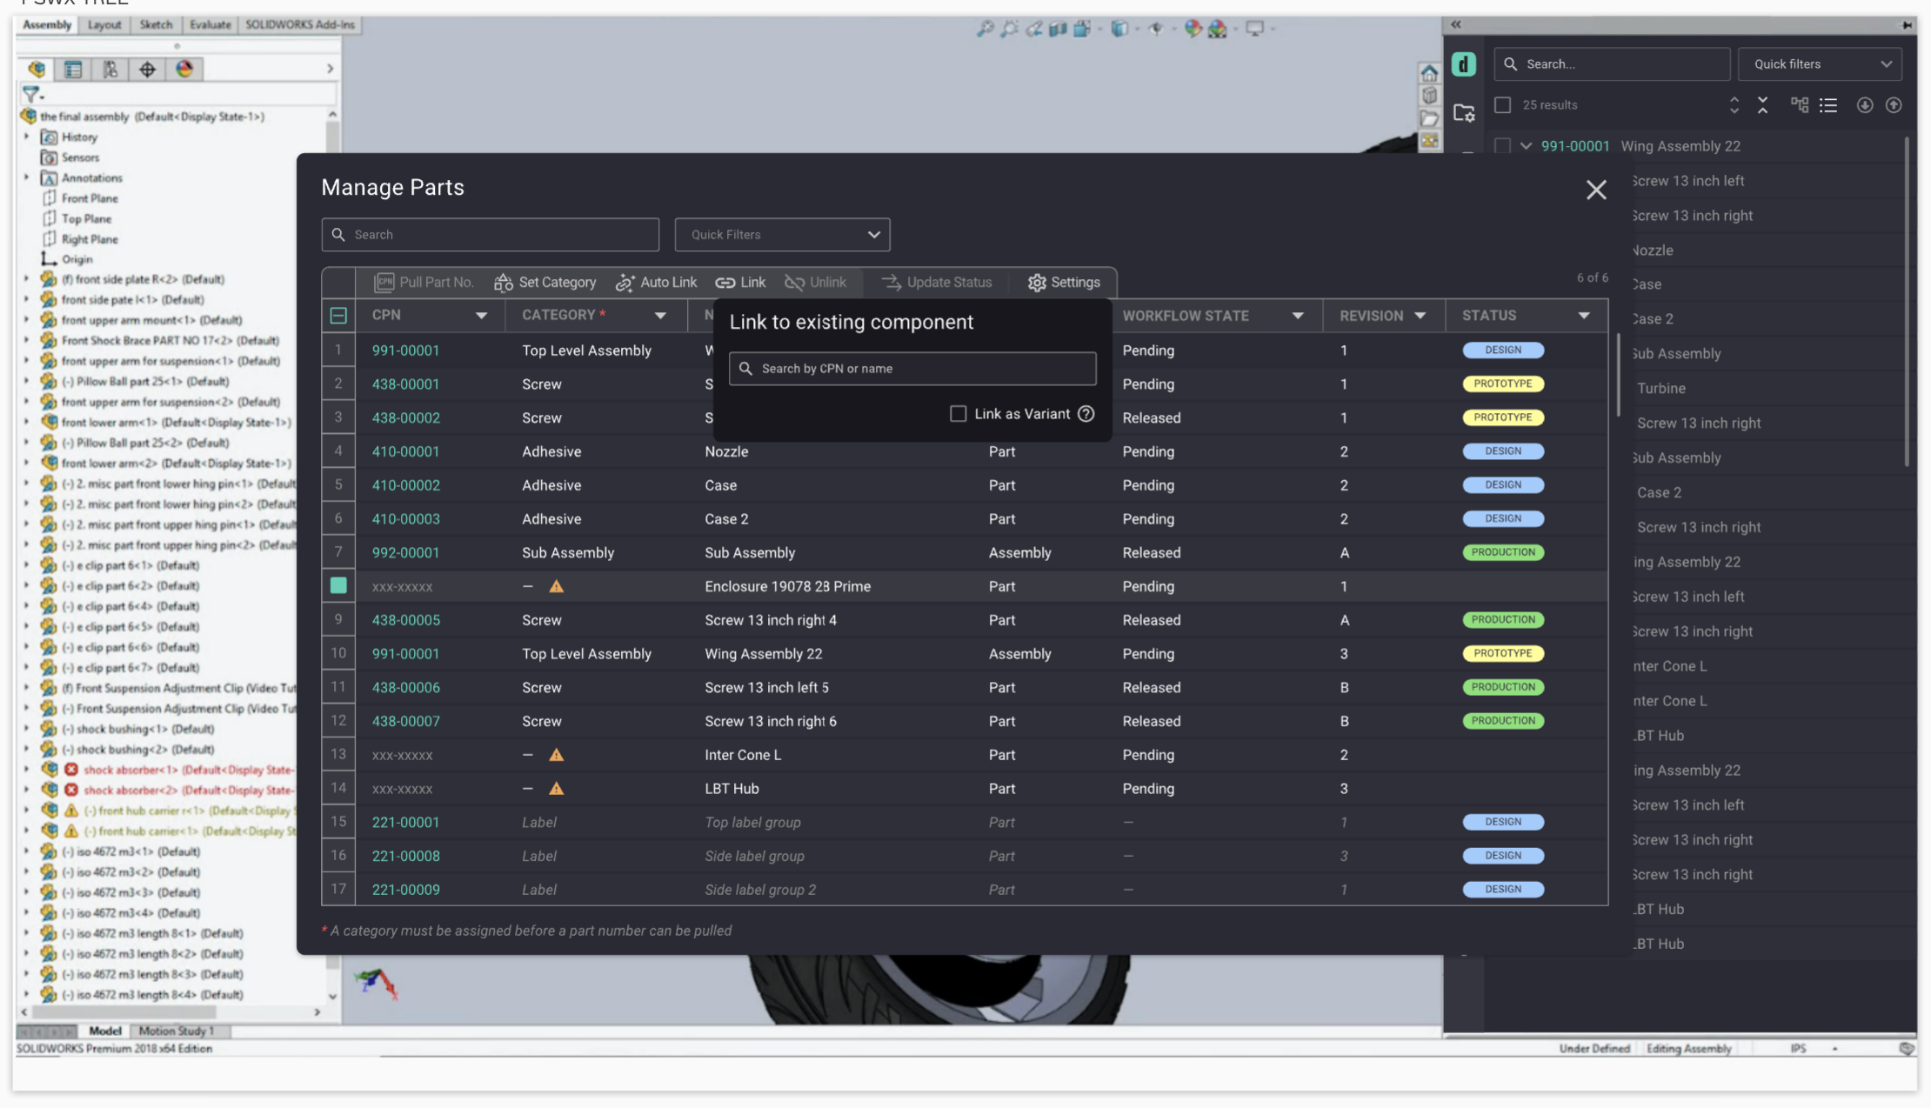Image resolution: width=1931 pixels, height=1108 pixels.
Task: Switch to tree view in the results panel
Action: tap(1799, 104)
